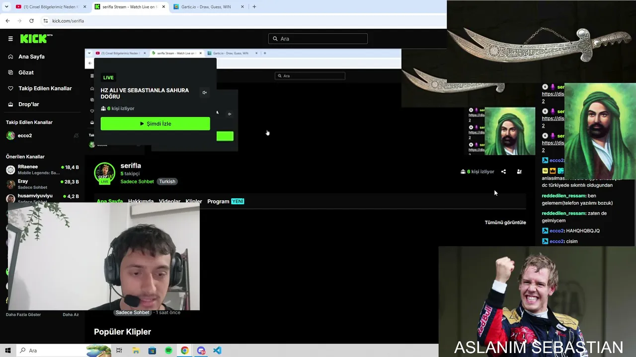Close the Gartic.io tab

coord(242,7)
